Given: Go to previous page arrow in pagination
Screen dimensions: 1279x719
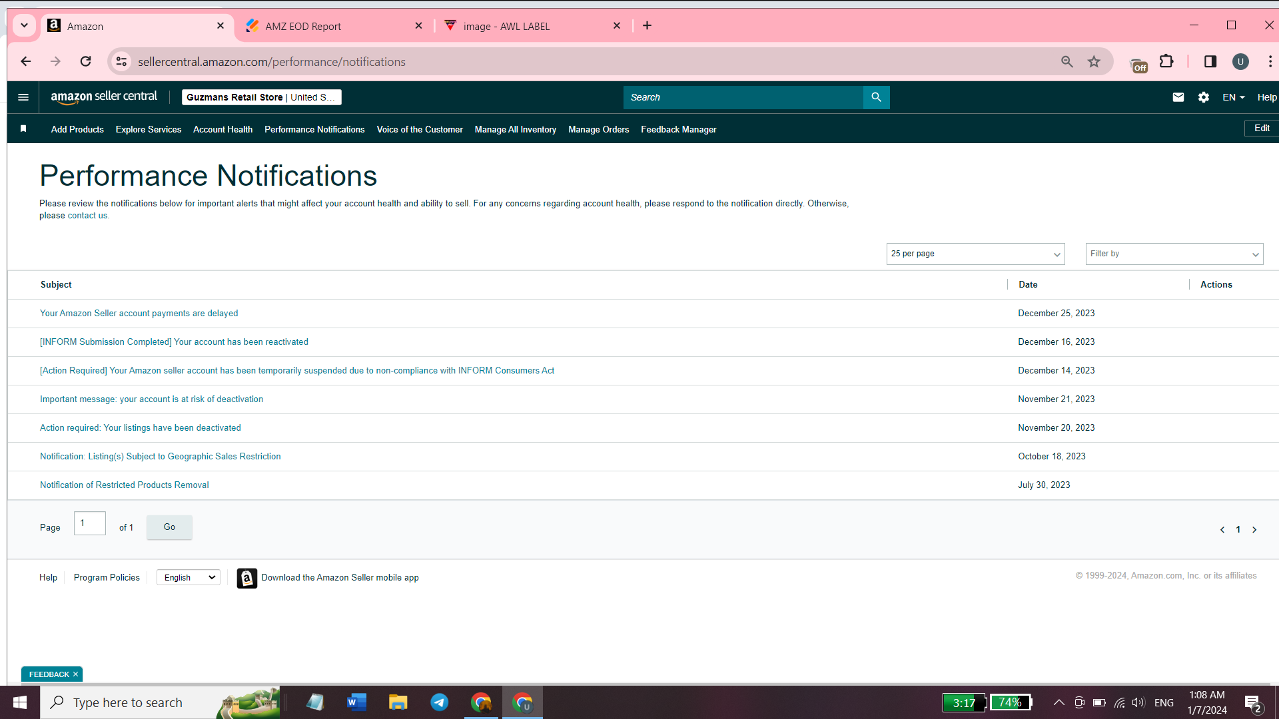Looking at the screenshot, I should [1222, 530].
